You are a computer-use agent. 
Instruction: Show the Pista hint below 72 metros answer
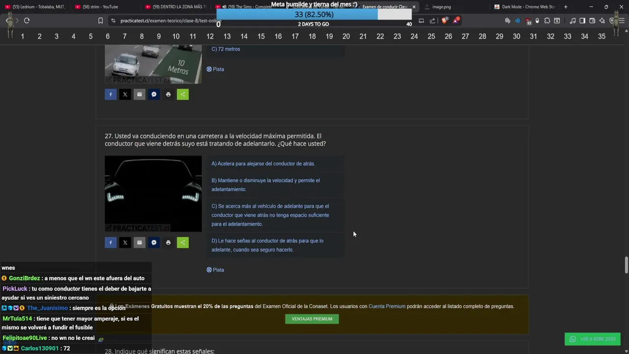click(215, 69)
